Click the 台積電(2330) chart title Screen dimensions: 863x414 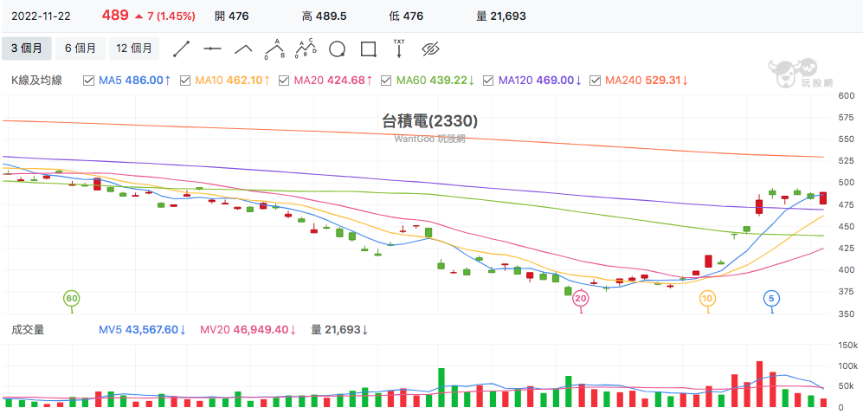click(430, 121)
